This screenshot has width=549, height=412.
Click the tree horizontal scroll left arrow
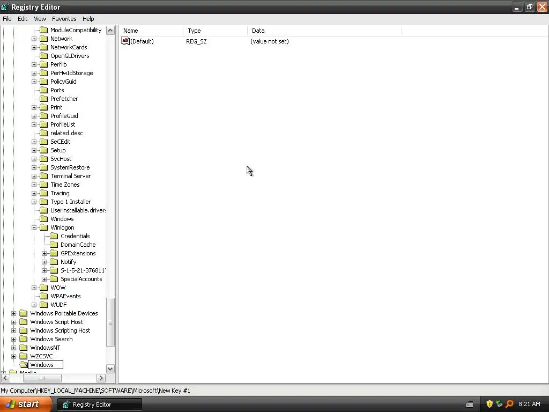click(5, 378)
